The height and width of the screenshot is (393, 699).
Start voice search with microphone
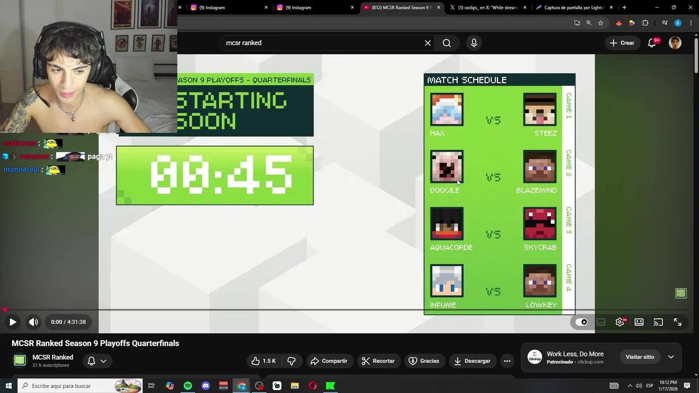click(x=473, y=43)
